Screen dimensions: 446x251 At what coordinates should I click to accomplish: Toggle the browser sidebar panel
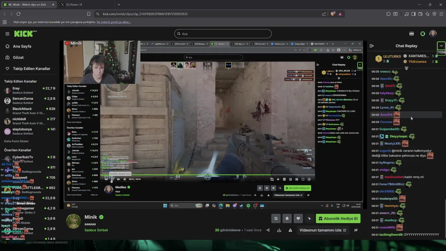coord(413,14)
